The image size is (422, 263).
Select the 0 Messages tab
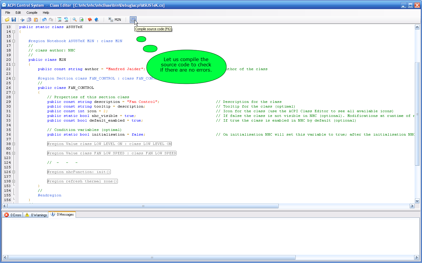pyautogui.click(x=62, y=214)
